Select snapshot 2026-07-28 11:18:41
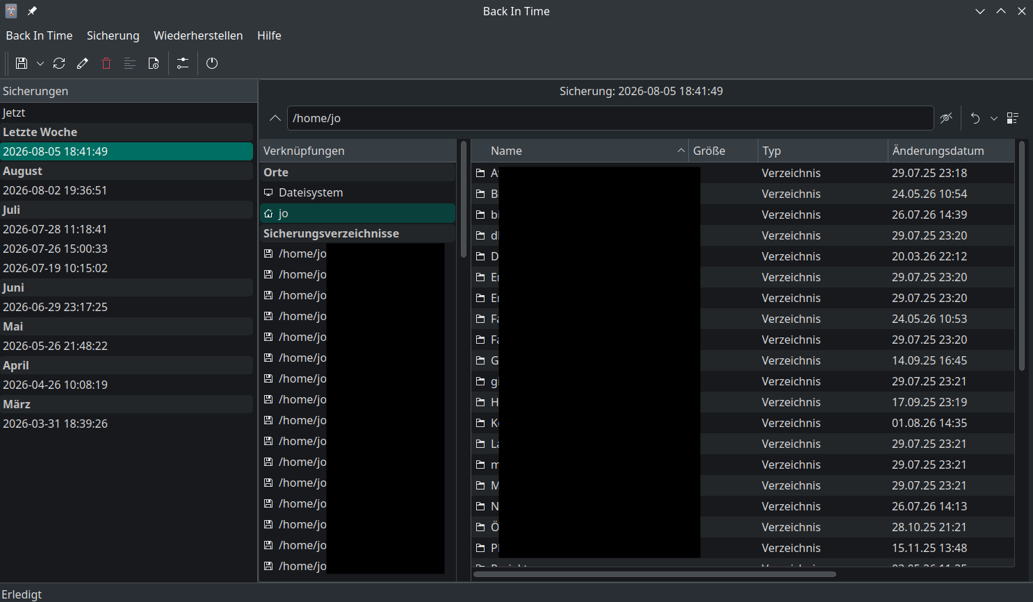This screenshot has width=1033, height=602. click(x=127, y=229)
